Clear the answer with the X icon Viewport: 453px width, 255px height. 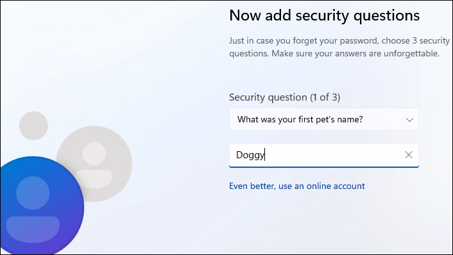pyautogui.click(x=409, y=155)
